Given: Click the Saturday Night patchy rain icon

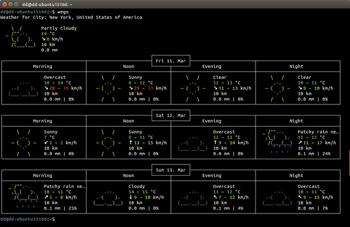Looking at the screenshot, I should [x=277, y=142].
